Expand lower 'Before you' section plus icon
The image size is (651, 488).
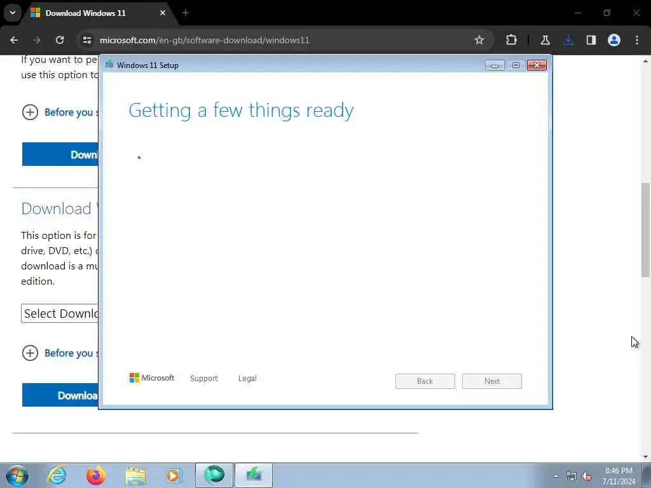point(30,353)
